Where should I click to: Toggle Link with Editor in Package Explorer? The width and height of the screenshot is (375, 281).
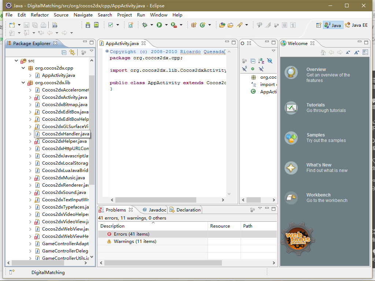point(72,52)
